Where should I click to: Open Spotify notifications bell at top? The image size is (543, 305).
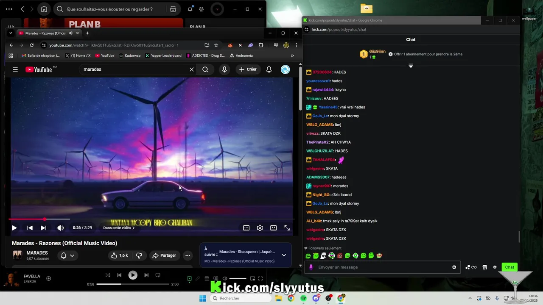pyautogui.click(x=190, y=9)
